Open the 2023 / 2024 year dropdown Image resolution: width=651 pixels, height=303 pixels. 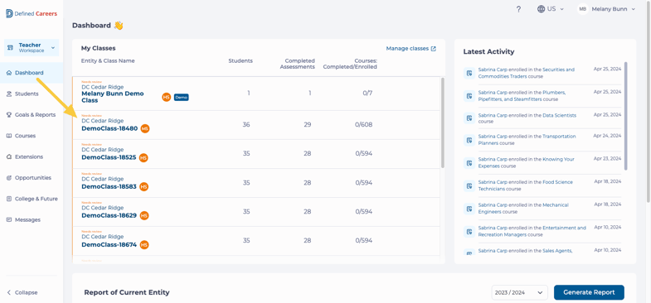pos(519,292)
